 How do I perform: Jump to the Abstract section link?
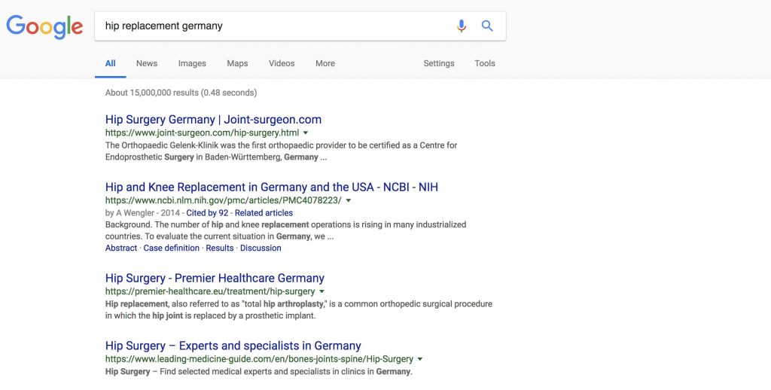pyautogui.click(x=121, y=248)
